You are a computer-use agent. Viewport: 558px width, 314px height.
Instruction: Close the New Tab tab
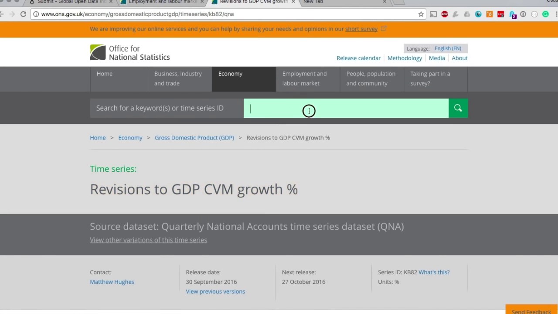click(384, 2)
